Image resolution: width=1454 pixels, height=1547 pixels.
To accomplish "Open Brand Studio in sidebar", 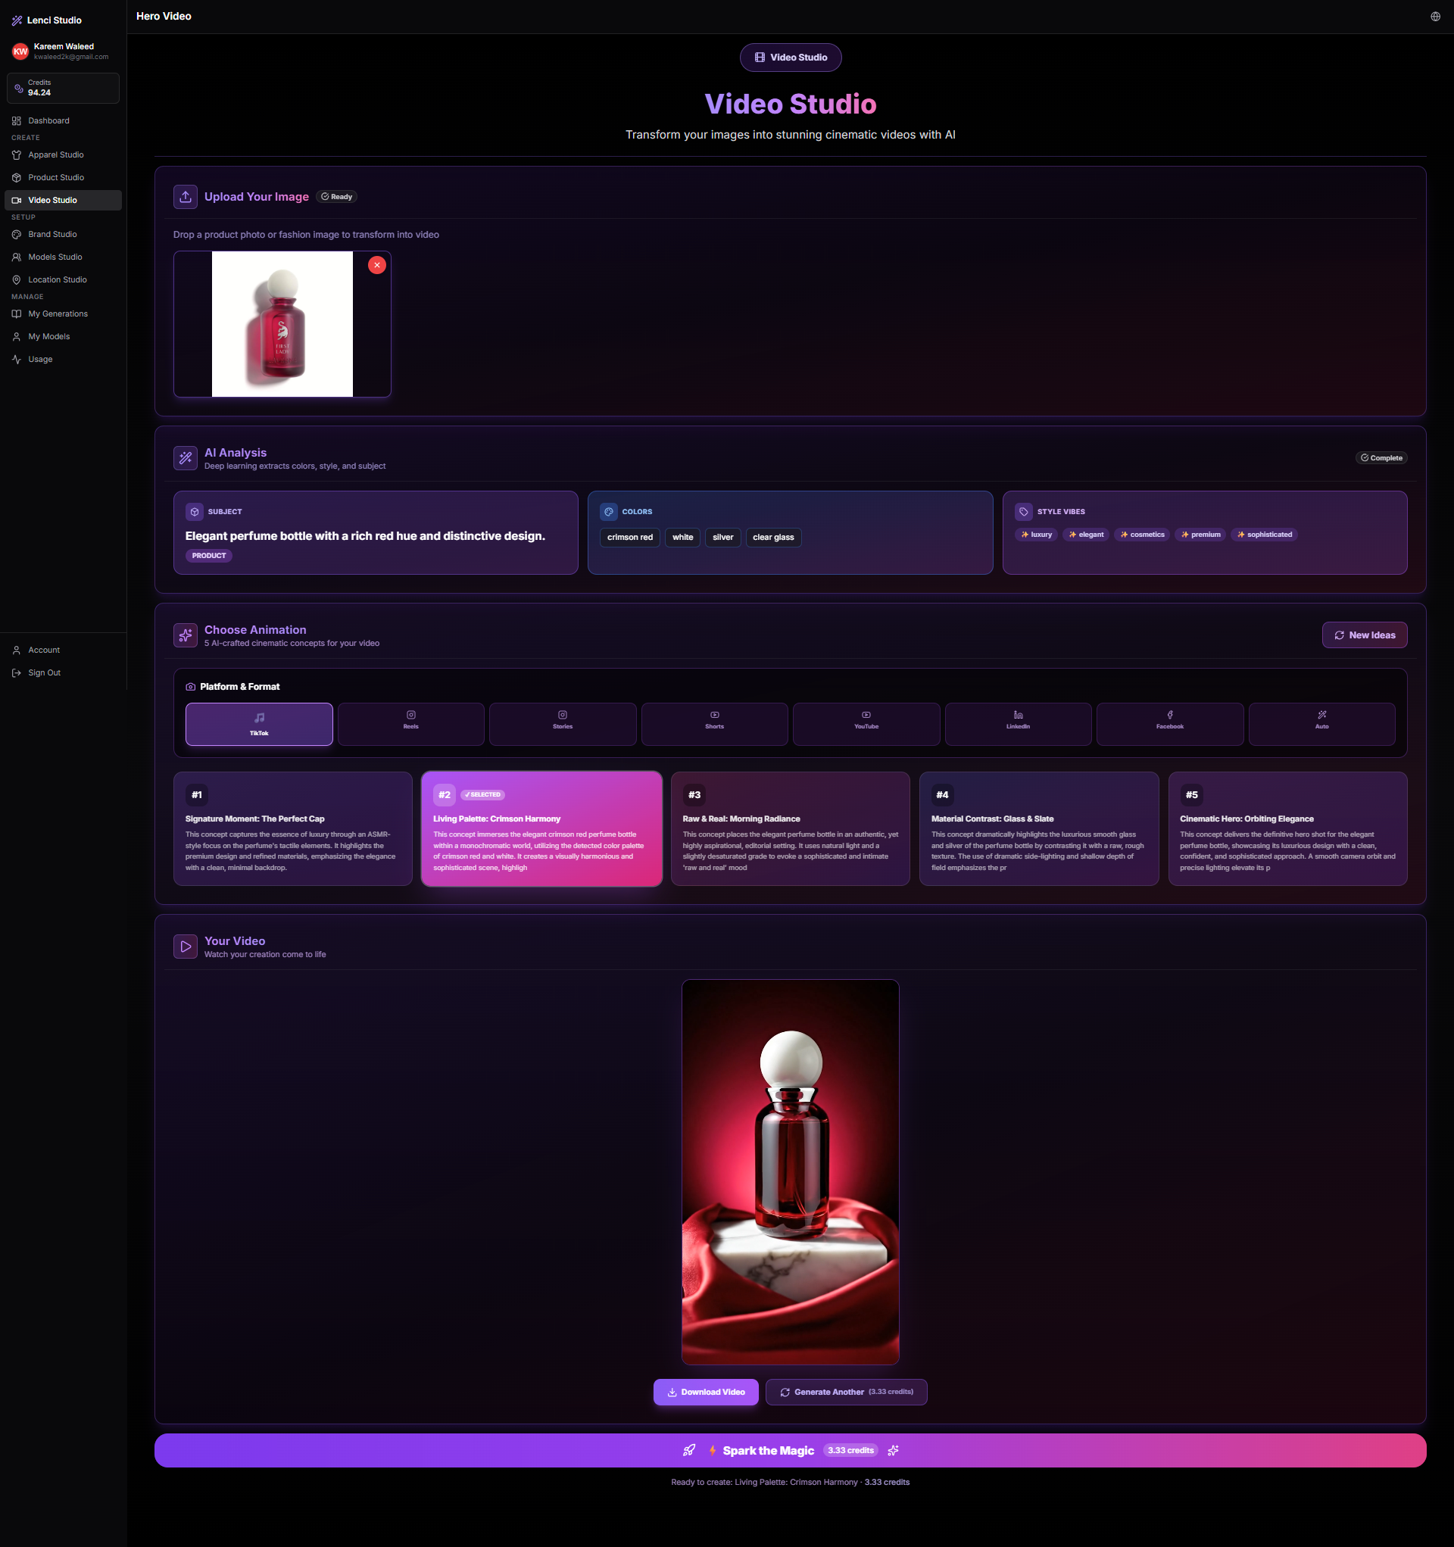I will pyautogui.click(x=52, y=234).
